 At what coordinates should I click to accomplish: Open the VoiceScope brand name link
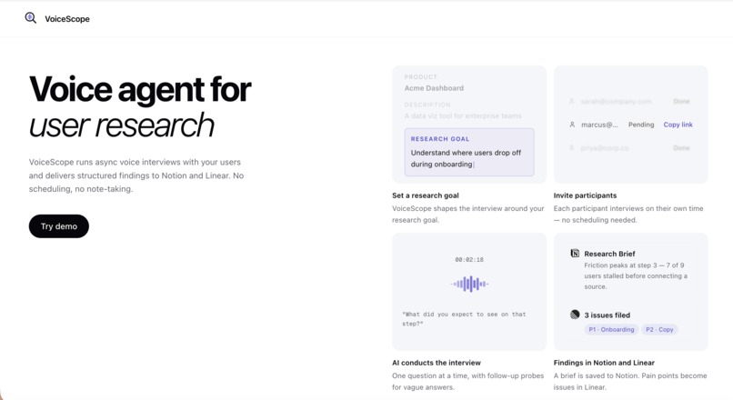(x=67, y=19)
